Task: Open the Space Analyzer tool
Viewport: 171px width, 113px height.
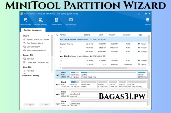Action: 71,22
